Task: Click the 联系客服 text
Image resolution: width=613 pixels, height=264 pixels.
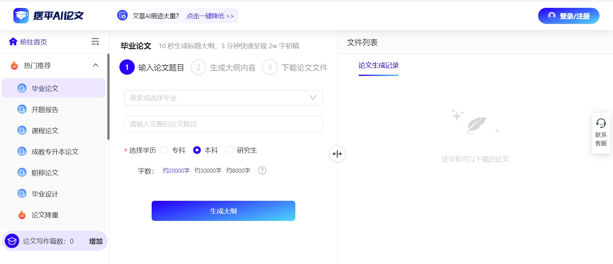Action: coord(601,139)
